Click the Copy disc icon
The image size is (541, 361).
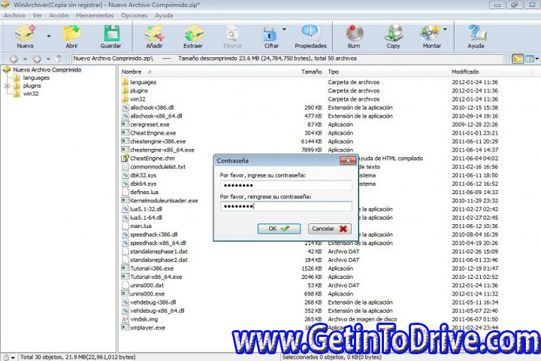(393, 33)
